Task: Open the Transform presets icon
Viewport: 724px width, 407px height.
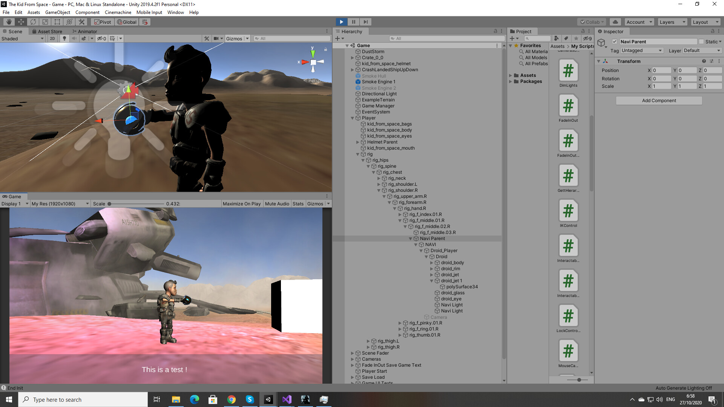Action: [712, 61]
